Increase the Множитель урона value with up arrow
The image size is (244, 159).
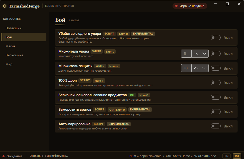tap(196, 54)
